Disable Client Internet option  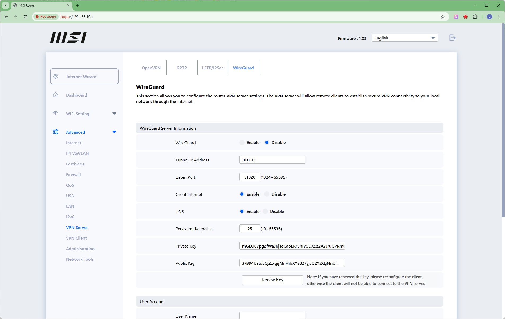point(267,194)
